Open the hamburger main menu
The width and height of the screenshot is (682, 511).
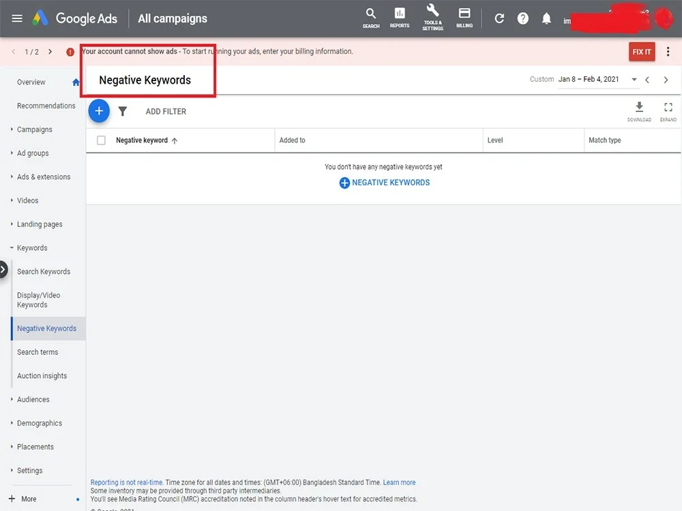(x=17, y=18)
